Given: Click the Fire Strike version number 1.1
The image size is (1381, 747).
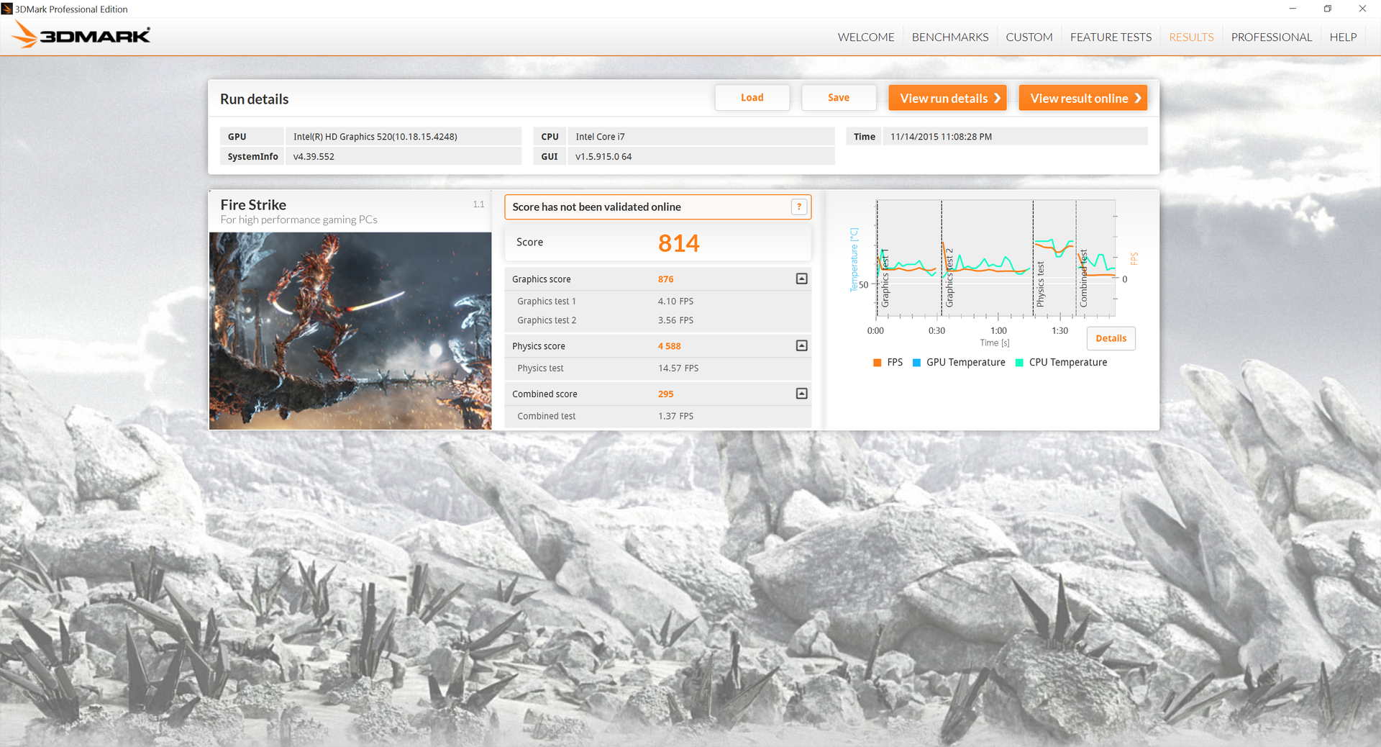Looking at the screenshot, I should tap(478, 204).
